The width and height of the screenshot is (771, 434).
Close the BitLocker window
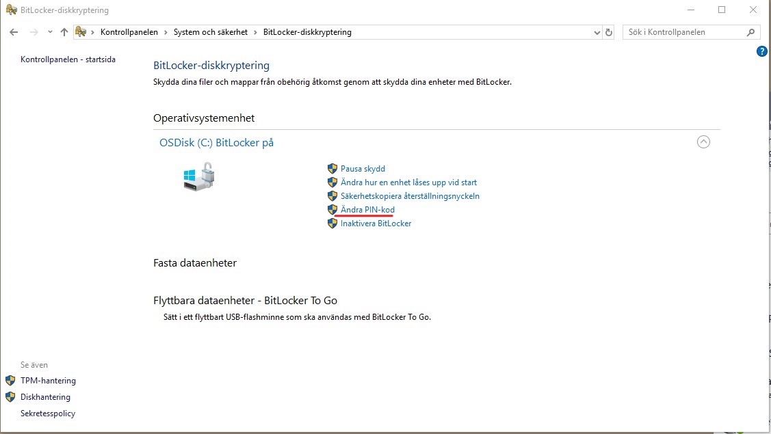point(753,10)
